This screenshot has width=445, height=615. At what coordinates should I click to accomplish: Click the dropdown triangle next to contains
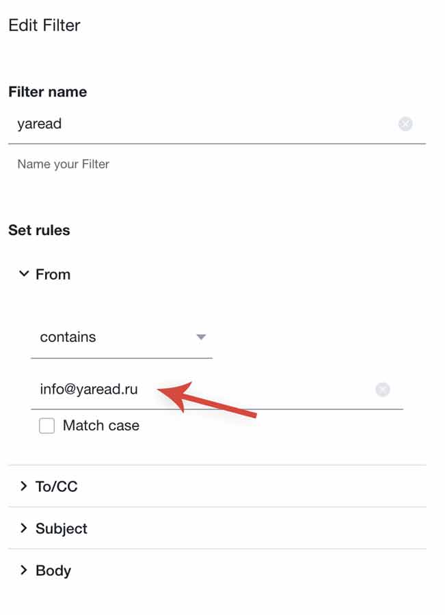pos(201,337)
